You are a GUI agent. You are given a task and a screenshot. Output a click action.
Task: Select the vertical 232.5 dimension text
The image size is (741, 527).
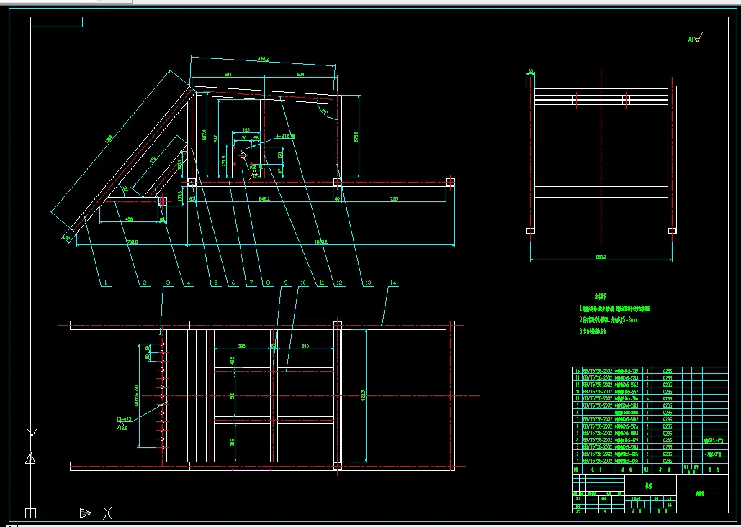pos(223,160)
